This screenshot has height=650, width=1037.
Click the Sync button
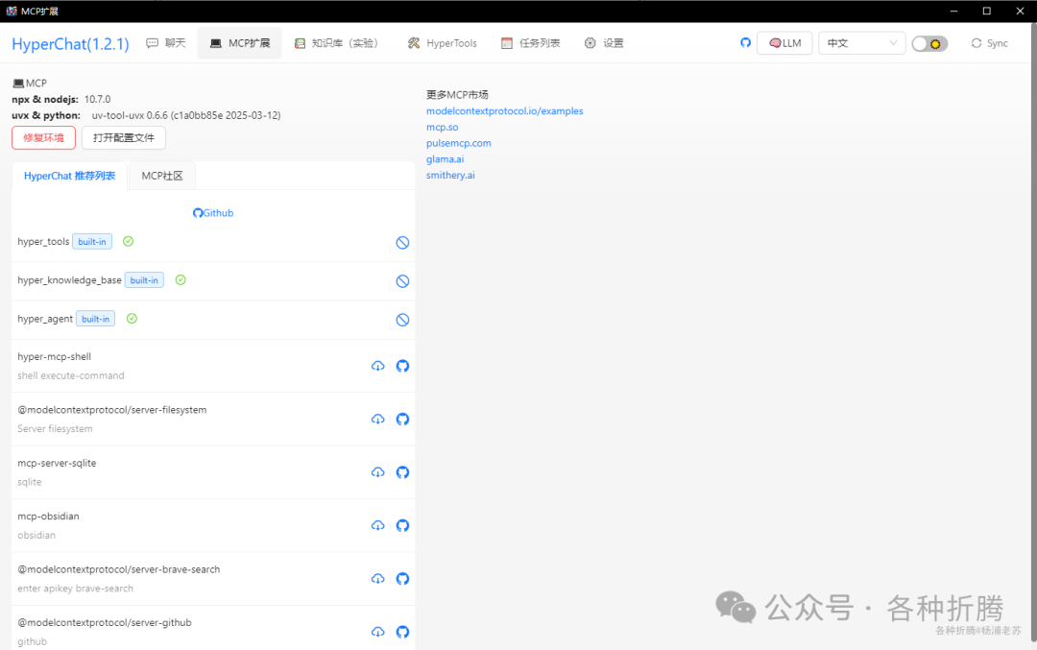pos(989,43)
